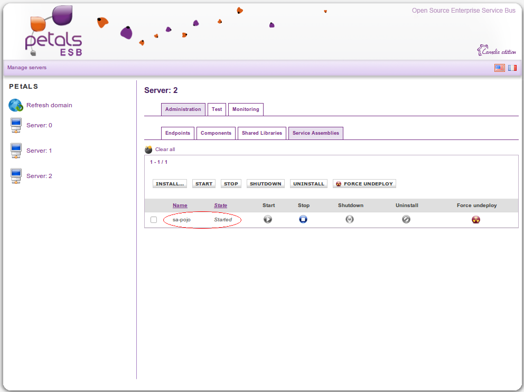Click the Refresh domain globe icon

point(16,105)
